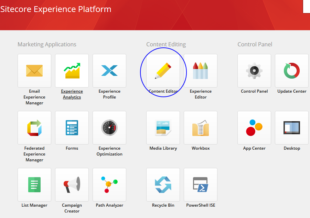Viewport: 310px width, 218px height.
Task: Switch to the Desktop icon
Action: pos(292,128)
